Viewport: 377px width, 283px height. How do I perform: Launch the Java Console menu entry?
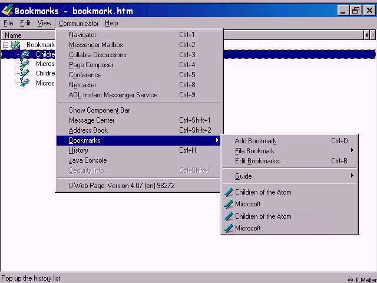coord(88,160)
